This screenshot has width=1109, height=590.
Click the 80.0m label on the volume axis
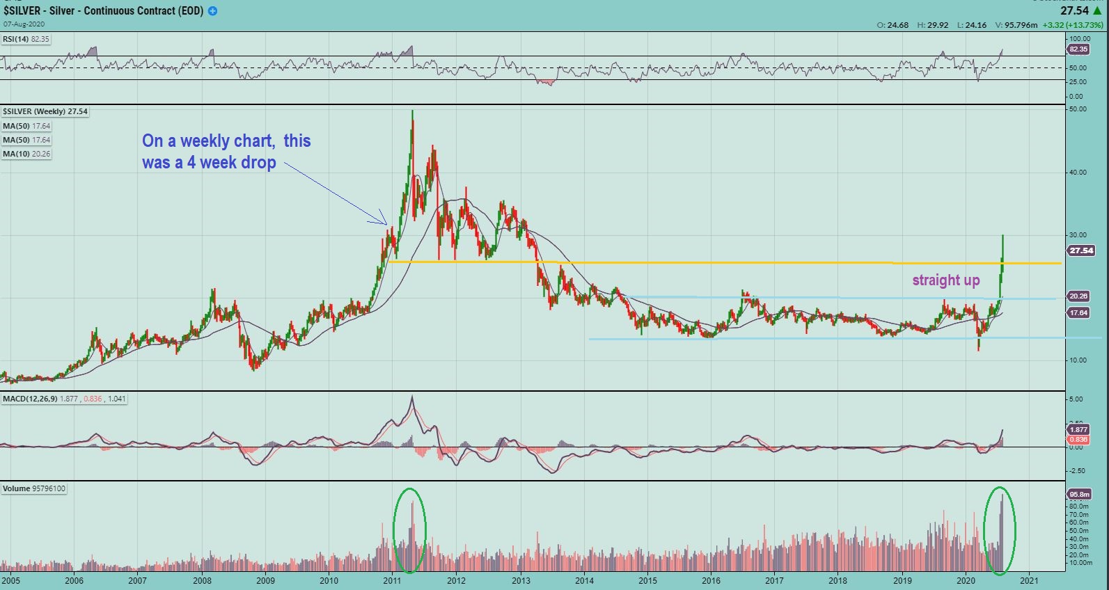tap(1079, 507)
